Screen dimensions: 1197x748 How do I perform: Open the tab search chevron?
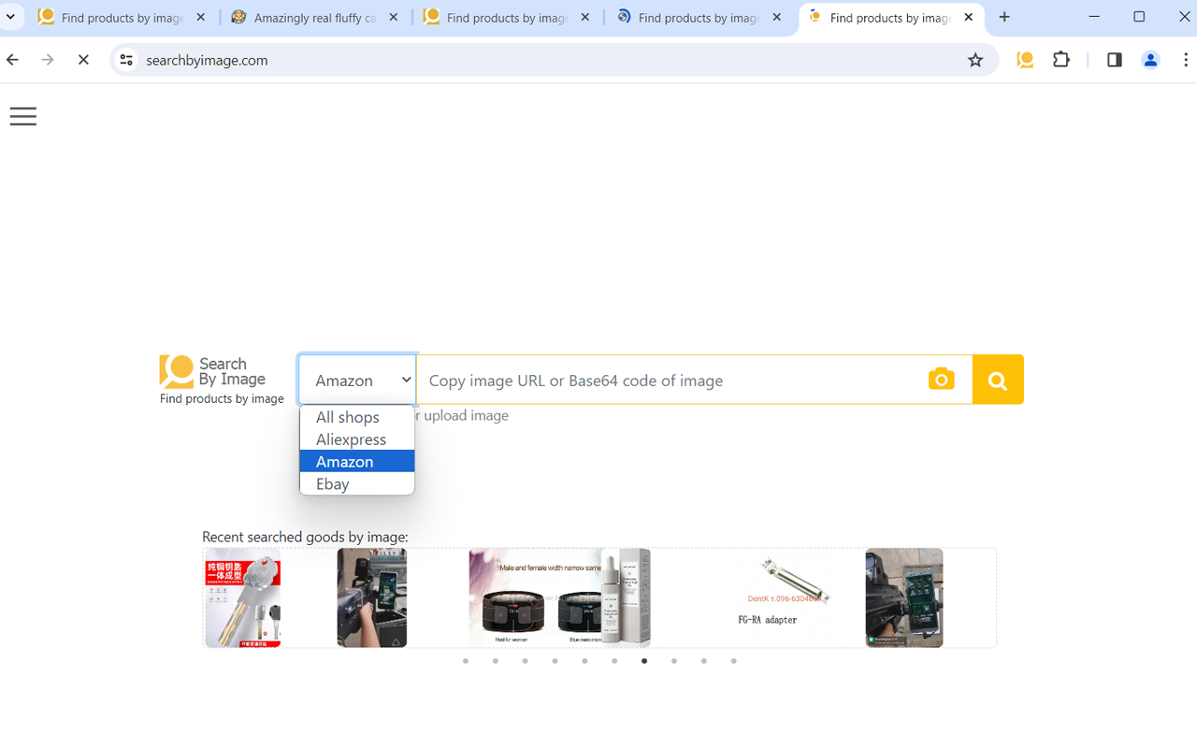(x=10, y=16)
